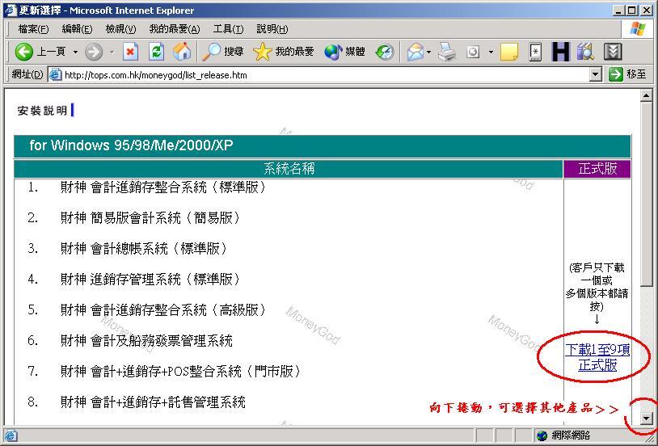Go to Home page via house icon
The width and height of the screenshot is (658, 446).
click(182, 52)
